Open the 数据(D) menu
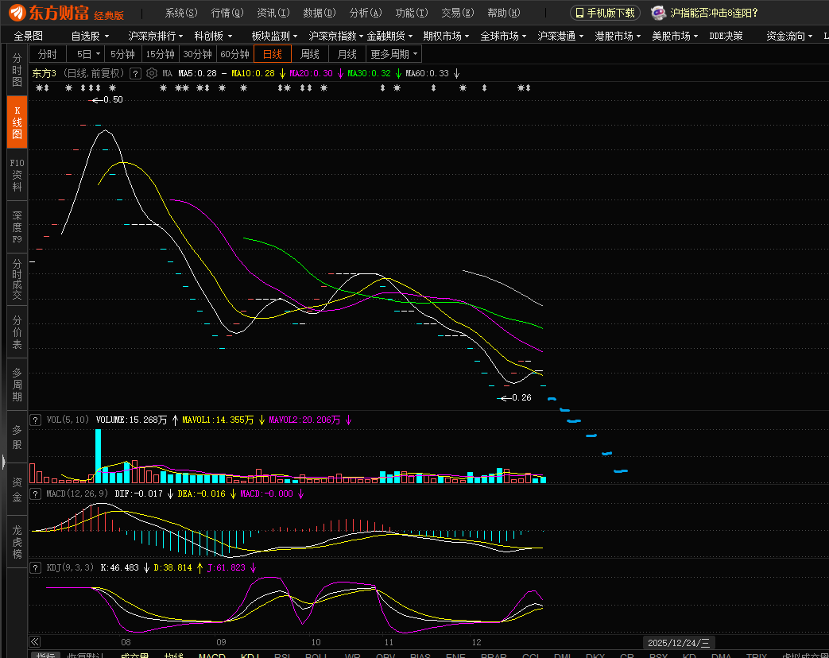 (x=320, y=13)
